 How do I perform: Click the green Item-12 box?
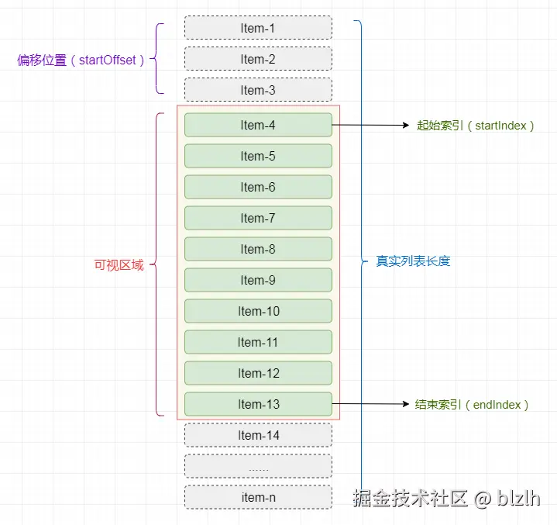[x=258, y=373]
